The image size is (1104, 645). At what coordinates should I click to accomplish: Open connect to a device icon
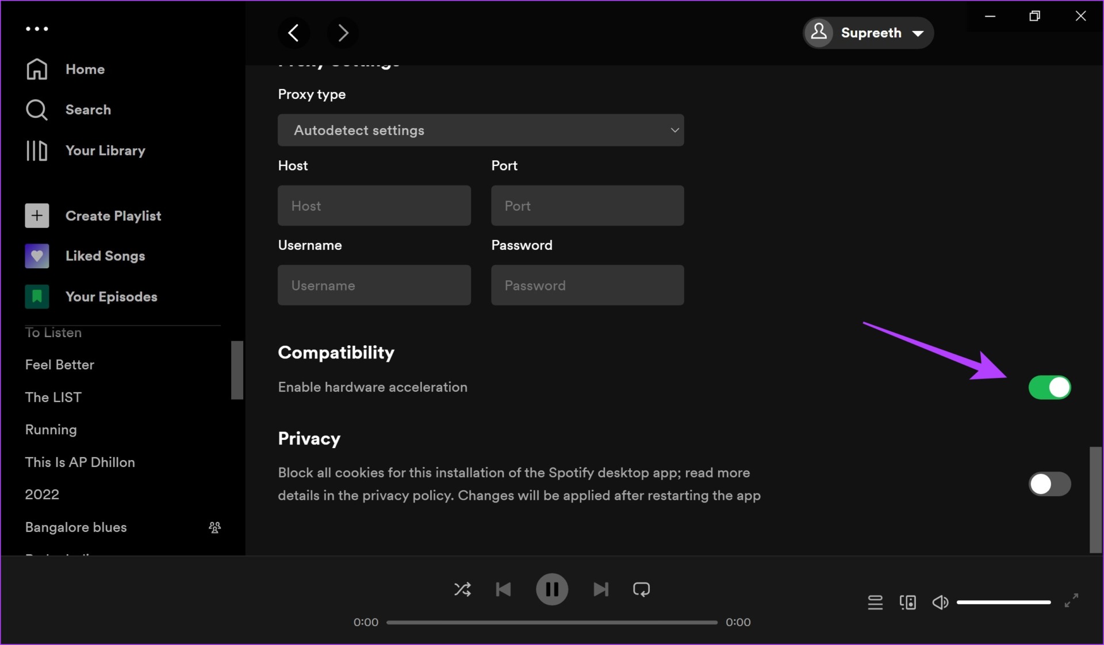(908, 602)
